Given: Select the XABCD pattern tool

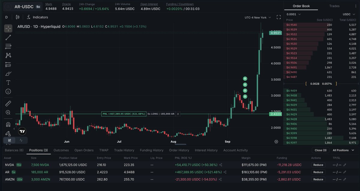Looking at the screenshot, I should [8, 55].
